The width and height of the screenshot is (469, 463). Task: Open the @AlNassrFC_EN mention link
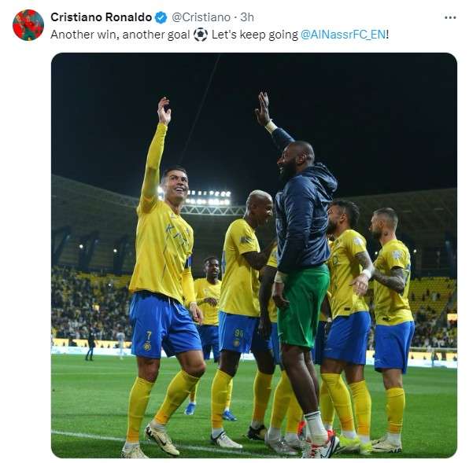[x=343, y=35]
